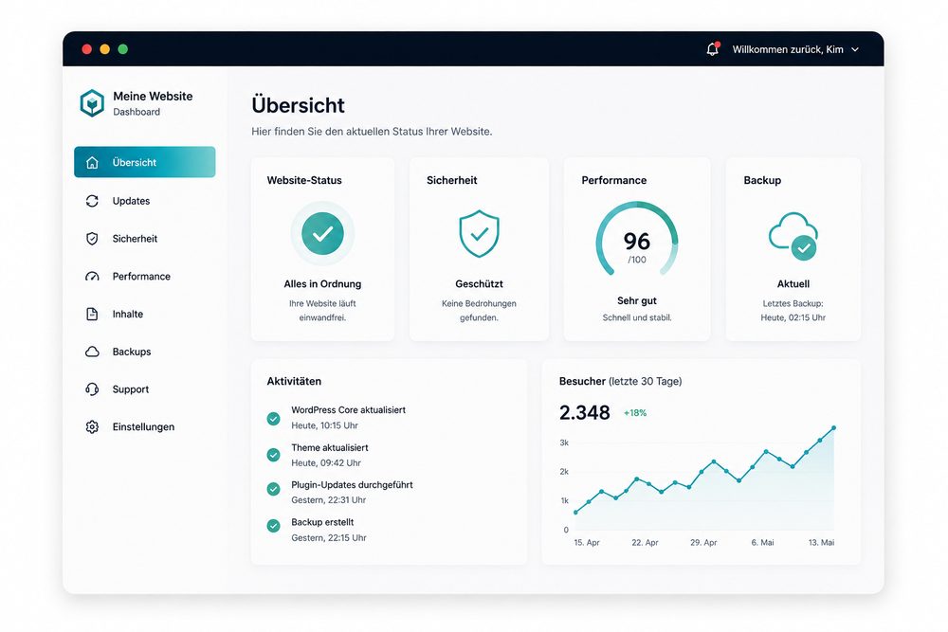Open 'Plugin-Updates durchgeführt' activity entry

click(x=352, y=484)
